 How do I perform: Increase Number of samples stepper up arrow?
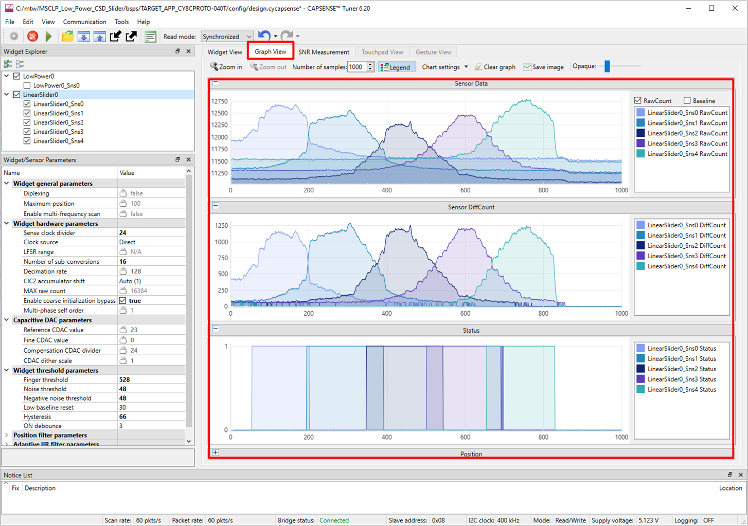coord(370,64)
